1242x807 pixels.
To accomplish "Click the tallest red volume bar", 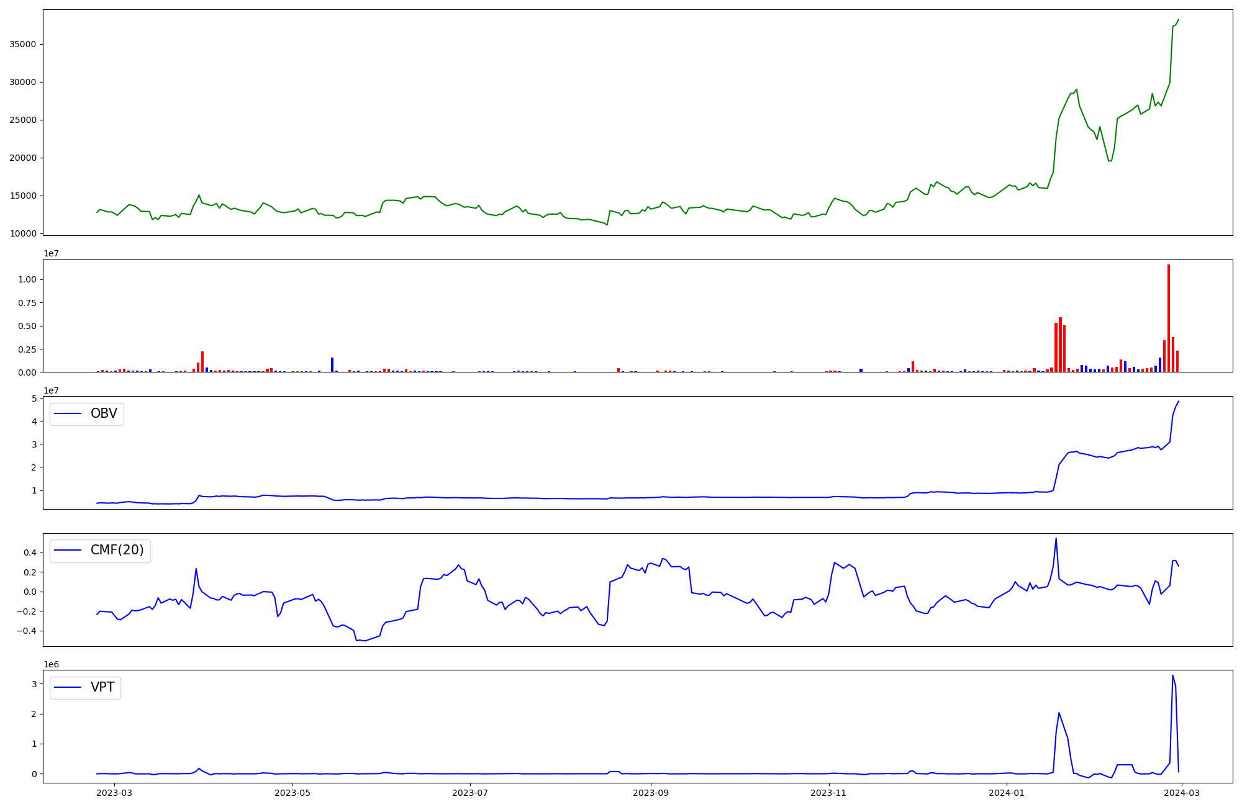I will [x=1169, y=317].
